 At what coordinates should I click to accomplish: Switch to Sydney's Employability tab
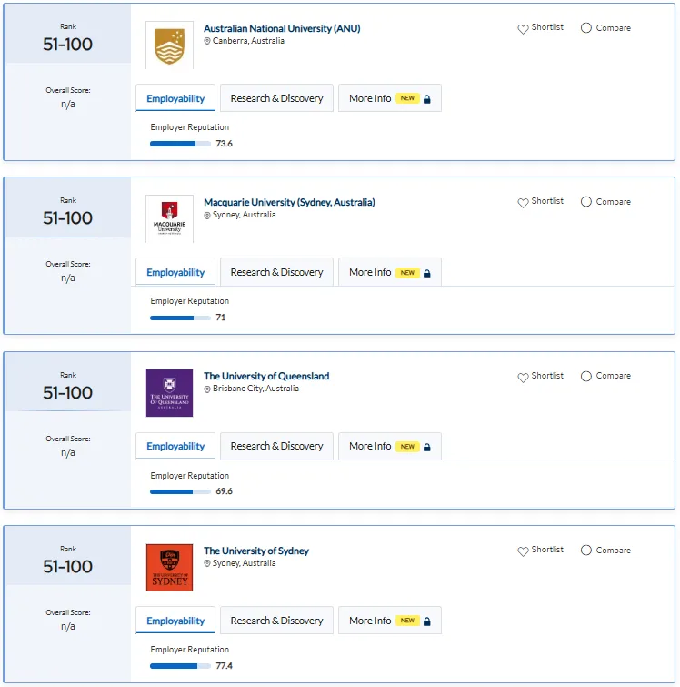coord(175,621)
